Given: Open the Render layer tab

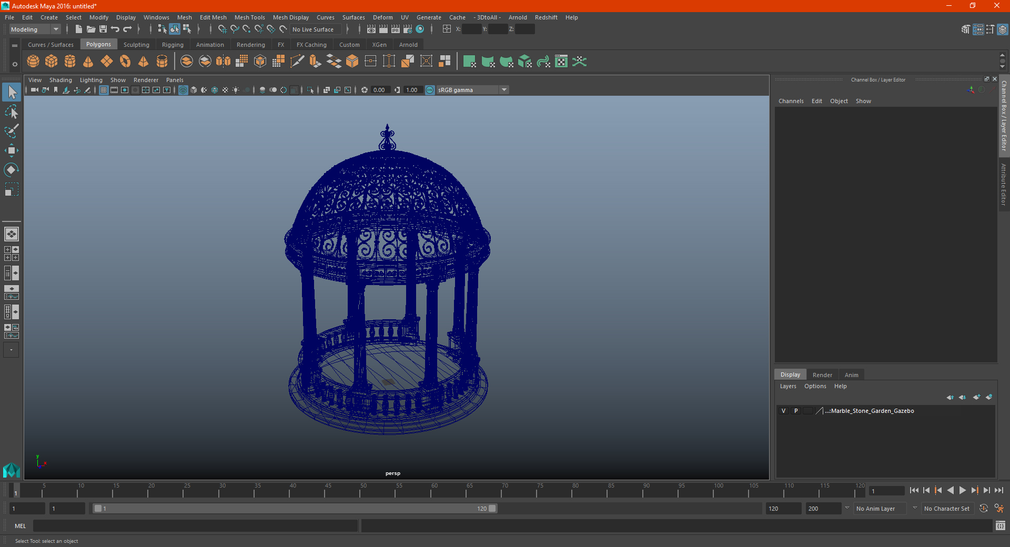Looking at the screenshot, I should [x=822, y=375].
